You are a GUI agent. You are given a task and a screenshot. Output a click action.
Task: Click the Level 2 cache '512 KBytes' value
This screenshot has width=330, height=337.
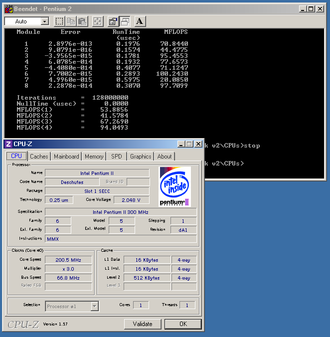point(147,278)
